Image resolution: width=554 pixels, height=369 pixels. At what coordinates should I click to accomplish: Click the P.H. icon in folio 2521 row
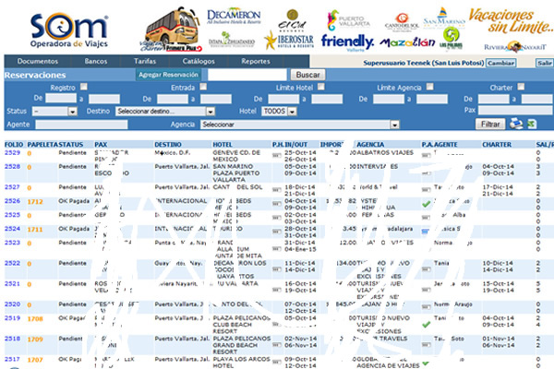277,290
